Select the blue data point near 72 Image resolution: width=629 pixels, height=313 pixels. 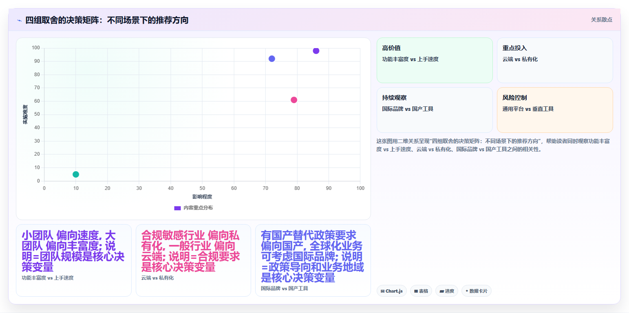(272, 59)
